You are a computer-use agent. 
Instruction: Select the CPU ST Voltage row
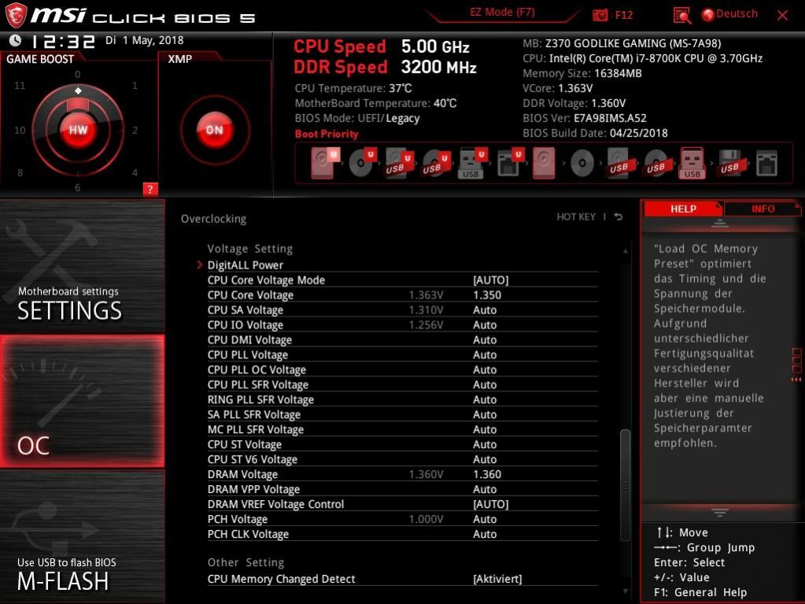403,444
